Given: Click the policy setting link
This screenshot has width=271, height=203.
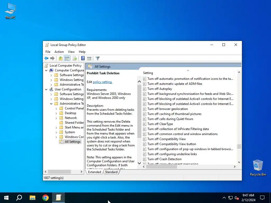Looking at the screenshot, I should pos(102,82).
